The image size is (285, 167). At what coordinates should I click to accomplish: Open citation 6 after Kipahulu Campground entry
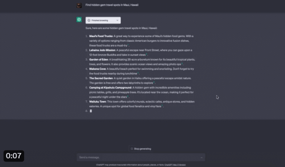(128, 96)
